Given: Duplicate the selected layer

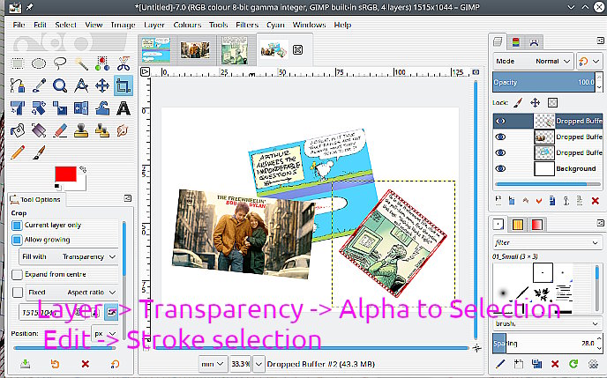Looking at the screenshot, I should point(552,201).
